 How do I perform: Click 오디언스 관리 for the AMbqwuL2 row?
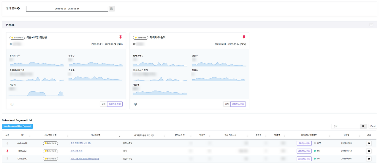(x=304, y=143)
